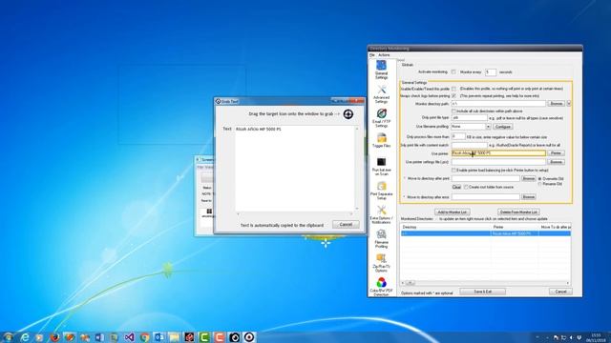
Task: Enable printer load balancing checkbox
Action: pos(453,170)
